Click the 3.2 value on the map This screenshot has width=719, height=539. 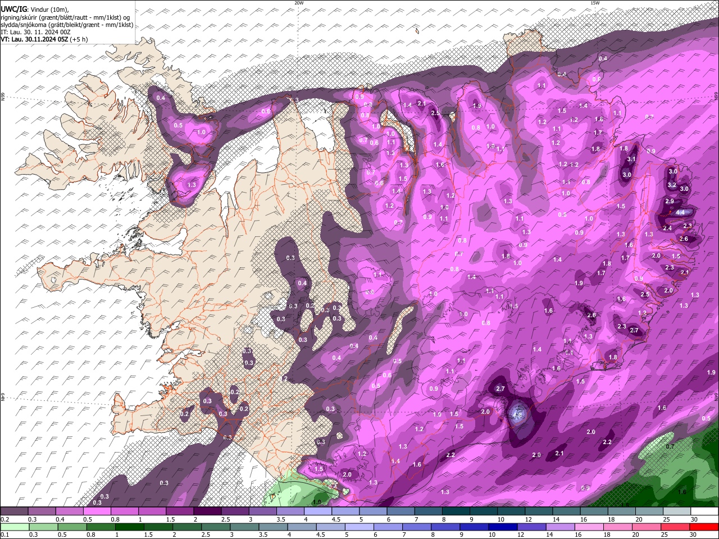pos(671,185)
